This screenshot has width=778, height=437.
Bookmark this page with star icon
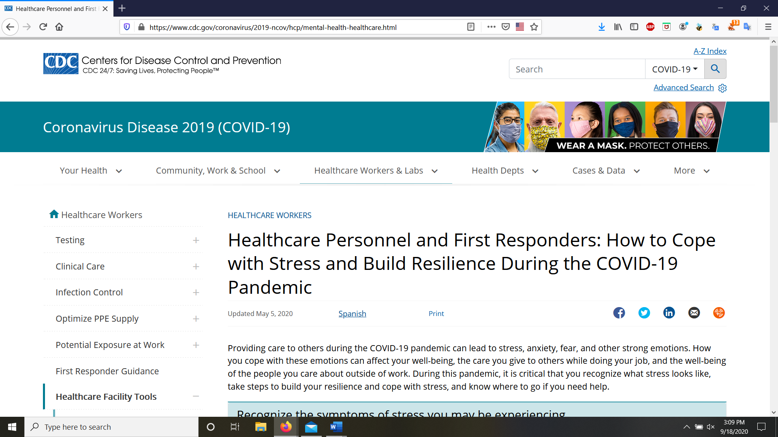pyautogui.click(x=534, y=27)
